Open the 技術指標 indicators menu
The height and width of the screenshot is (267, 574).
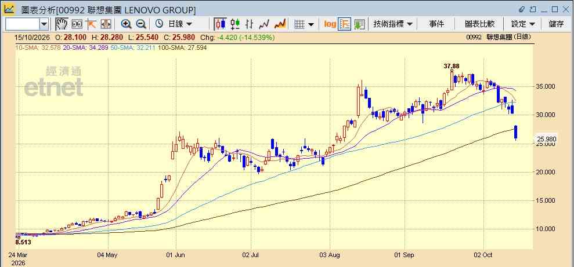[x=393, y=24]
